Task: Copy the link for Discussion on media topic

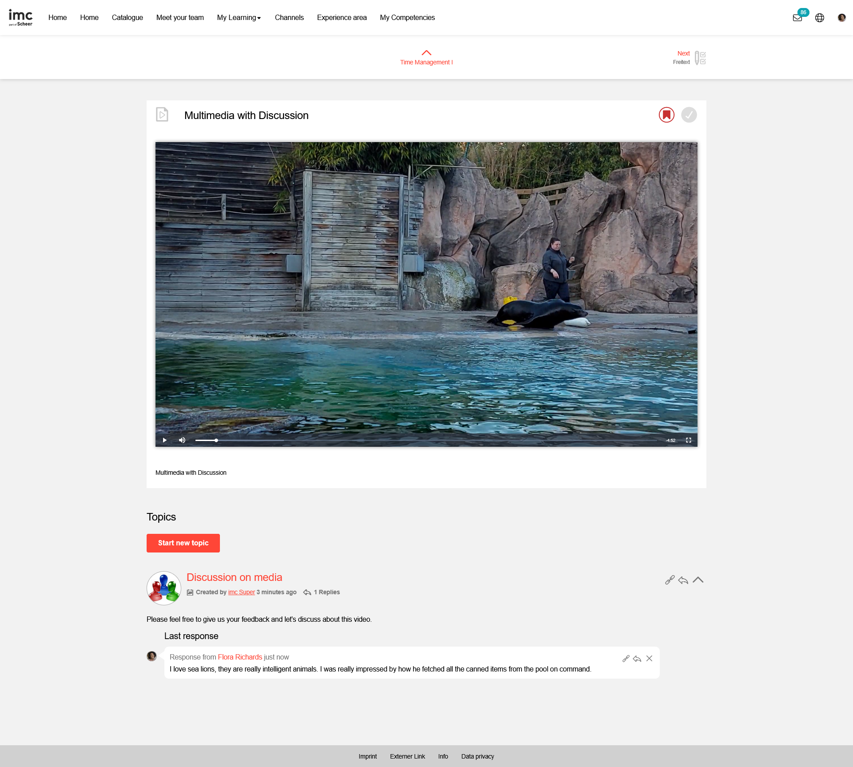Action: coord(670,580)
